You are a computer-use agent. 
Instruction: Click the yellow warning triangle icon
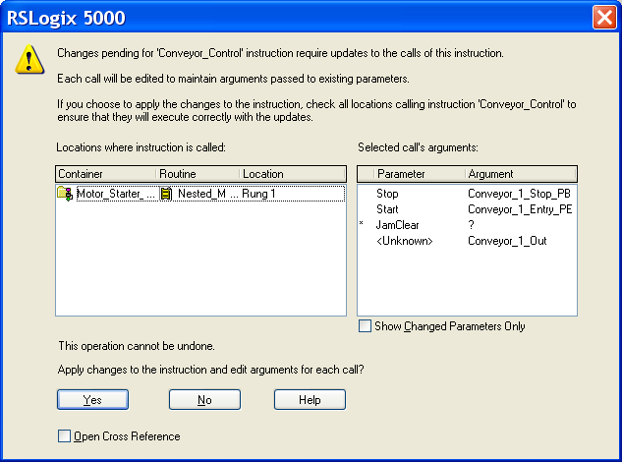click(29, 60)
